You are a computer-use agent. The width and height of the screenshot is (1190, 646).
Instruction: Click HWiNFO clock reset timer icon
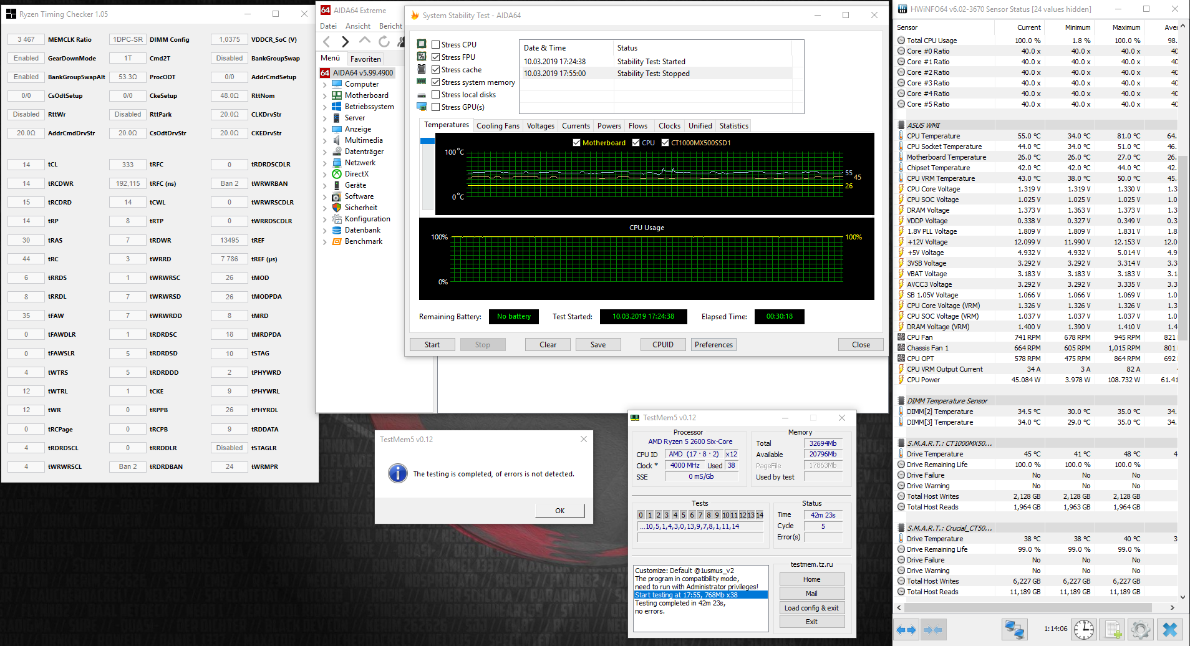click(1084, 630)
